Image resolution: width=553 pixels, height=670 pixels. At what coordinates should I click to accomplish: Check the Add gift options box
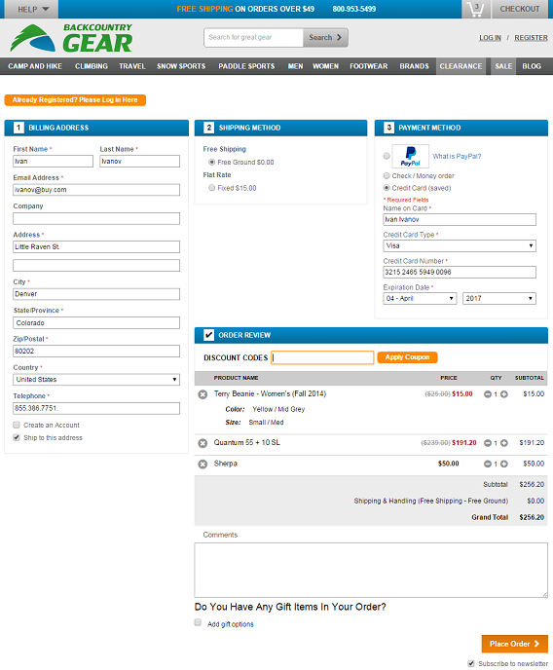click(x=198, y=622)
